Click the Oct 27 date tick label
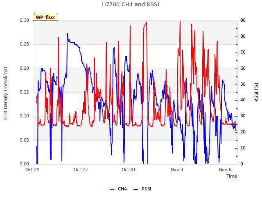 click(x=81, y=170)
